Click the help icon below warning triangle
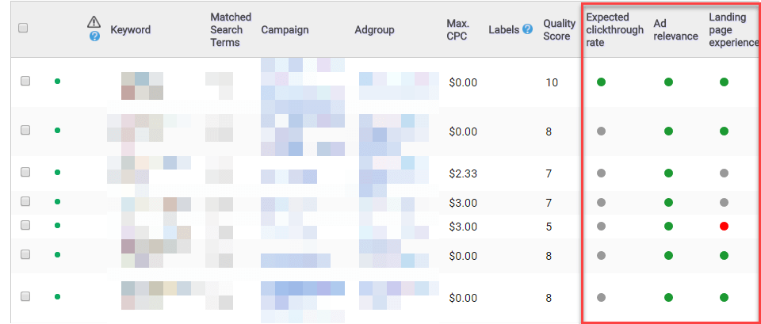 [95, 36]
